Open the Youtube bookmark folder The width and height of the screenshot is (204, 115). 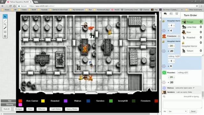43,10
